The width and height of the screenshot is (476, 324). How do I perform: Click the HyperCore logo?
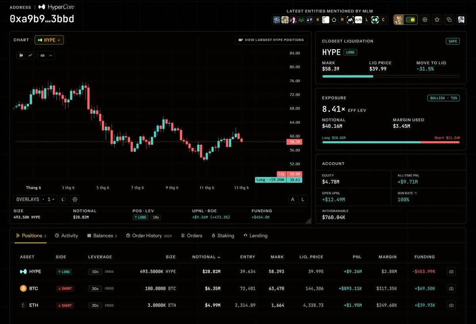(x=56, y=7)
